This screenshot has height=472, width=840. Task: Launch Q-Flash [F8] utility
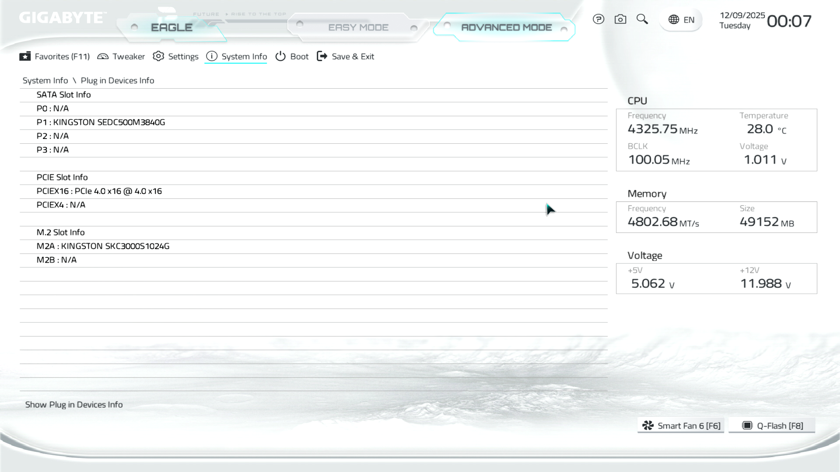772,426
